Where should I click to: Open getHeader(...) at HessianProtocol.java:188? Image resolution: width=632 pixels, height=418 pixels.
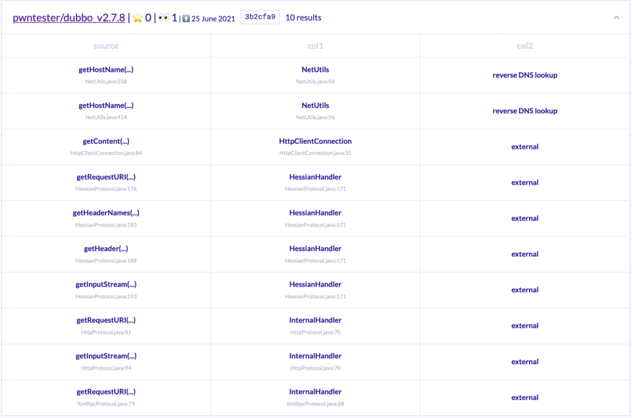click(106, 249)
